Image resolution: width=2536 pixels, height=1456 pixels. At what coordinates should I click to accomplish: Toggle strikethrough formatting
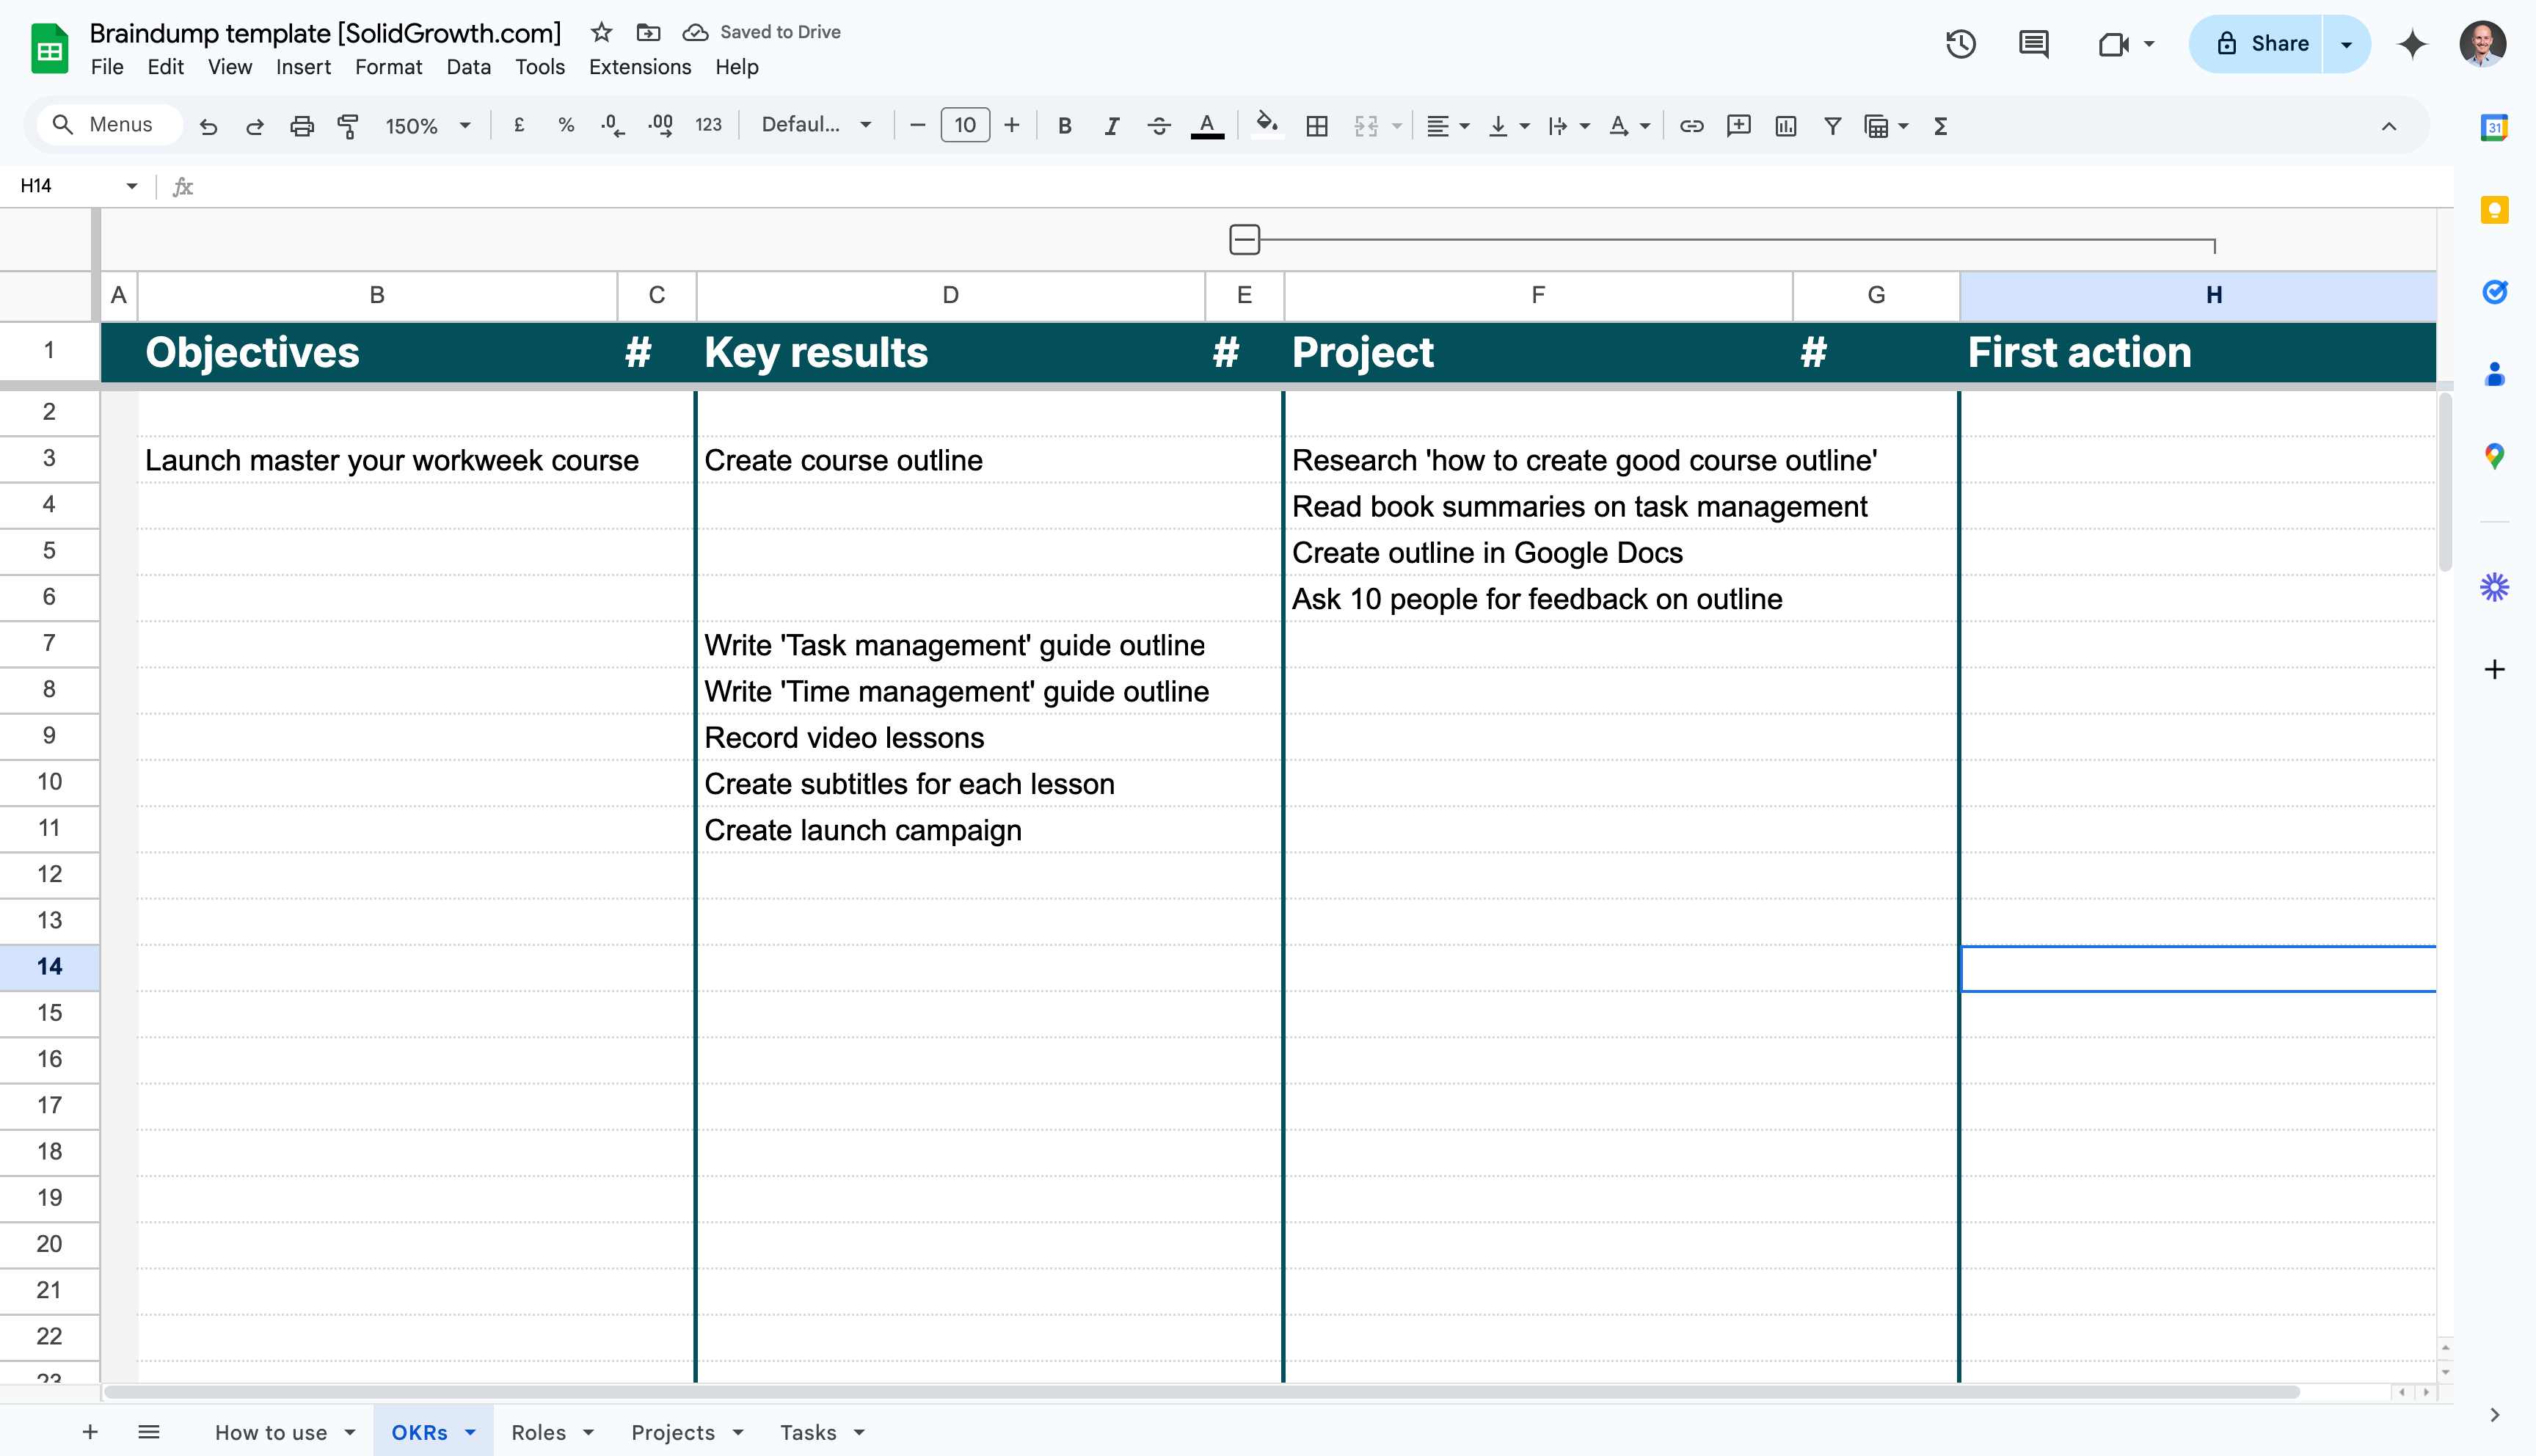click(1159, 126)
